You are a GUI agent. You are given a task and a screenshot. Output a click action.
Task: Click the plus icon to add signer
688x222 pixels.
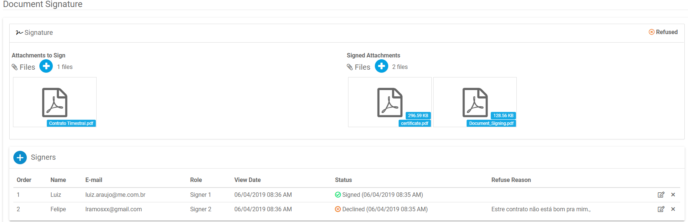[x=20, y=158]
